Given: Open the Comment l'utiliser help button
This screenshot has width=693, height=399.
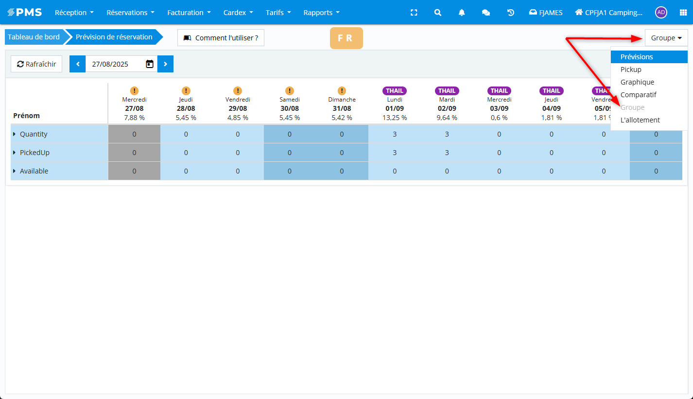Looking at the screenshot, I should click(221, 38).
